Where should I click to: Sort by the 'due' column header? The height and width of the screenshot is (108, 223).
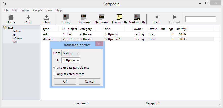click(x=163, y=29)
